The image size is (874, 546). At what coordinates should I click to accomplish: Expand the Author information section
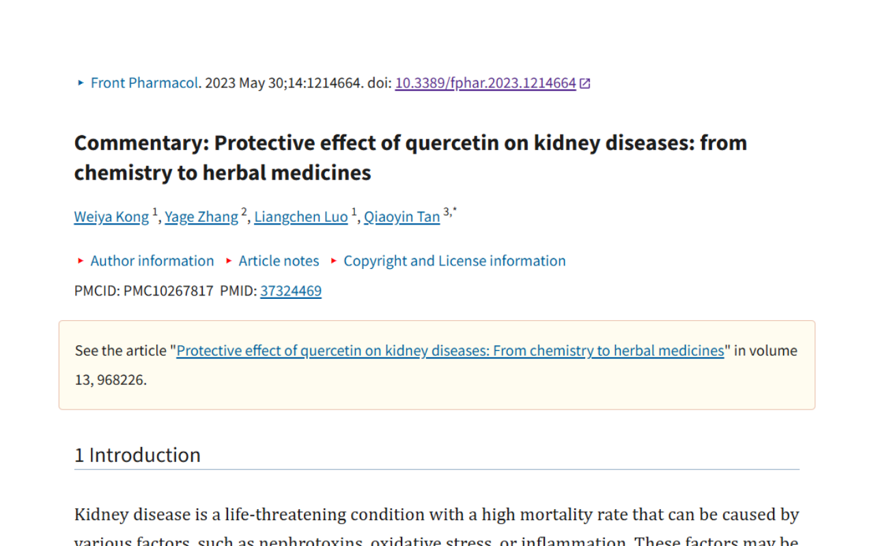[152, 261]
